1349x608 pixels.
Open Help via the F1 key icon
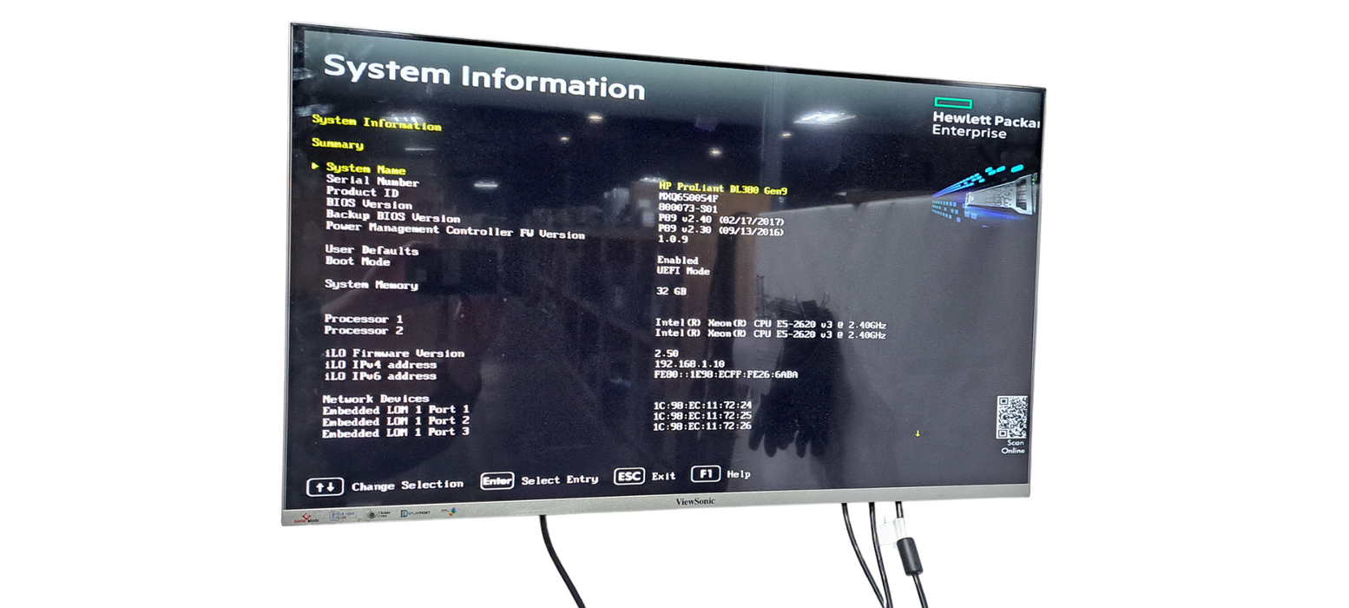tap(705, 474)
